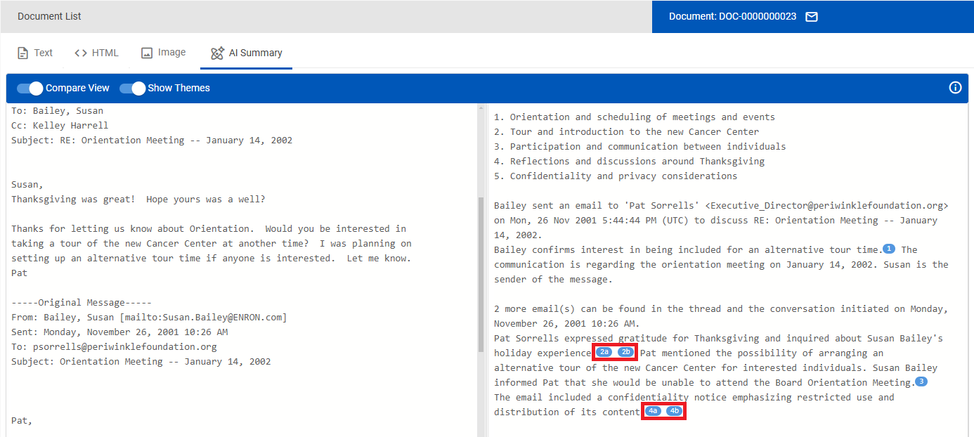Select the Image tab
The image size is (974, 437).
pyautogui.click(x=164, y=53)
